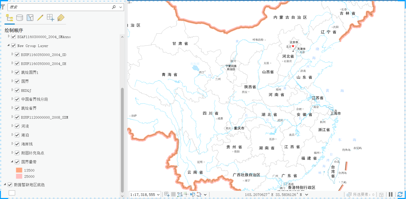Open the search options dropdown arrow
406x199 pixels.
coord(121,7)
